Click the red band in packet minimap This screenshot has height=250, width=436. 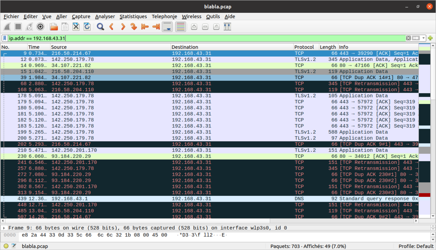coord(424,195)
